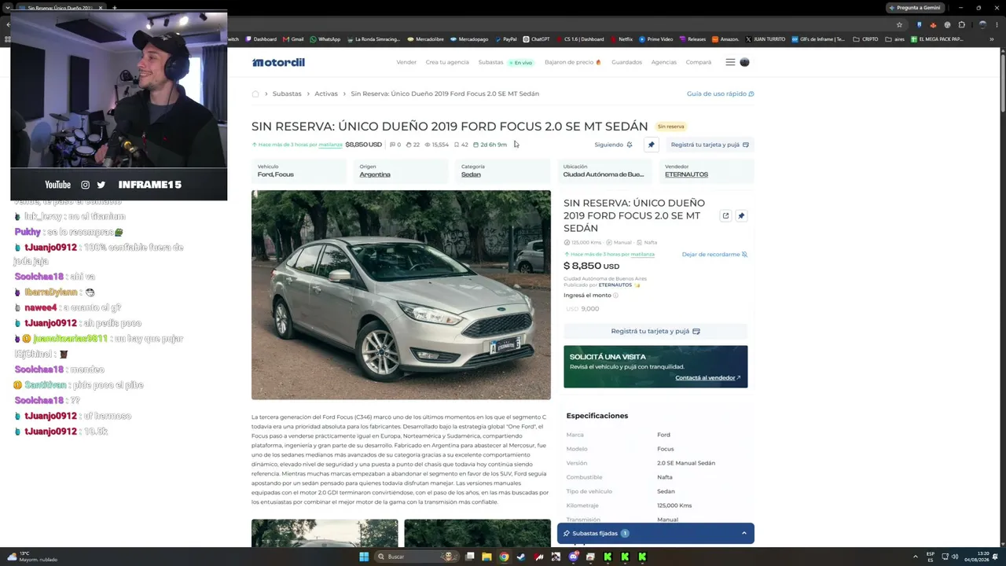The height and width of the screenshot is (566, 1006).
Task: Click Pregunta a Gemini button
Action: pyautogui.click(x=914, y=8)
